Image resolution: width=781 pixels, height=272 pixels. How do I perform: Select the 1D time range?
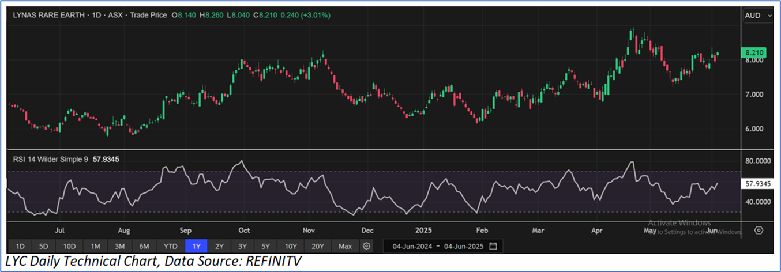tap(20, 246)
